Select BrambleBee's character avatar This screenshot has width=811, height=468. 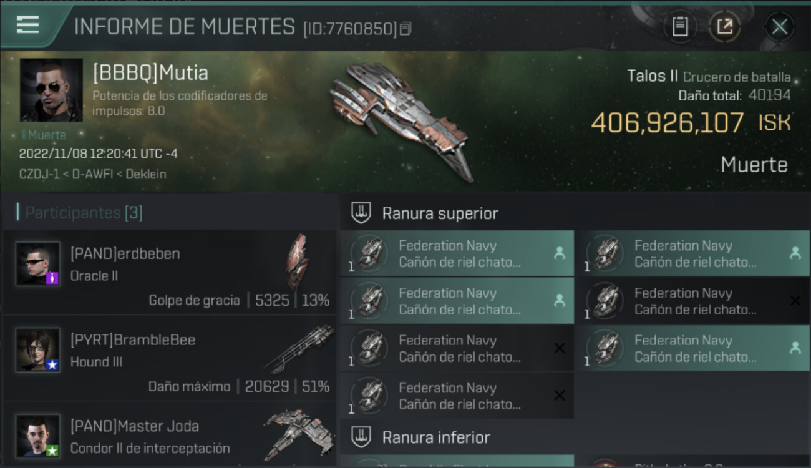pyautogui.click(x=38, y=350)
